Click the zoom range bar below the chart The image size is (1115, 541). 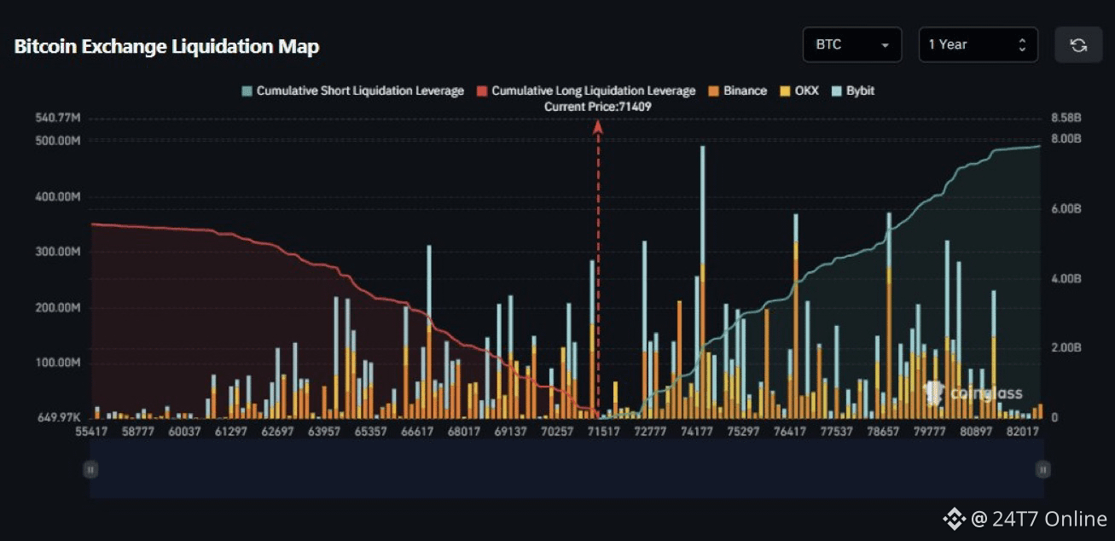coord(566,469)
